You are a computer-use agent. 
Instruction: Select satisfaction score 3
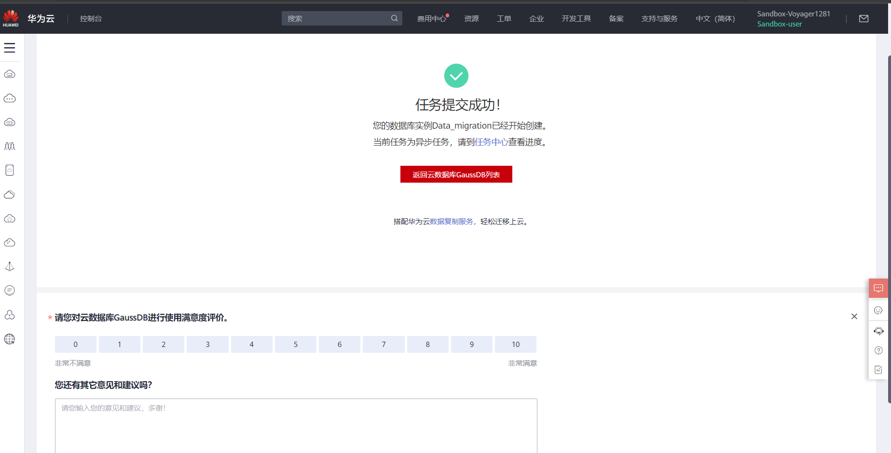[207, 344]
